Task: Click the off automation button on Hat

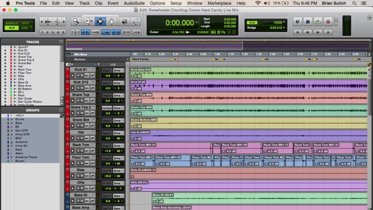Action: click(x=92, y=138)
